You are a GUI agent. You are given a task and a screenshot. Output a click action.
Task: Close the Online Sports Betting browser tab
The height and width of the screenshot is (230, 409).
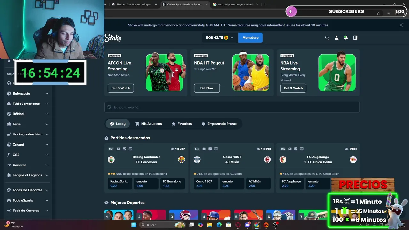pos(206,4)
